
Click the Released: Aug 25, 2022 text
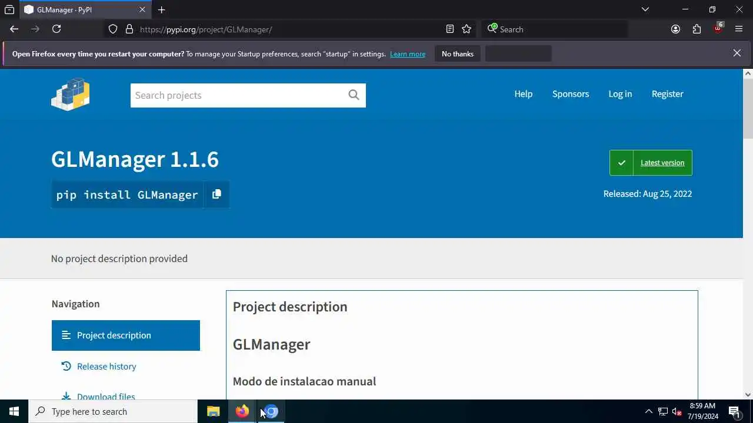[648, 194]
